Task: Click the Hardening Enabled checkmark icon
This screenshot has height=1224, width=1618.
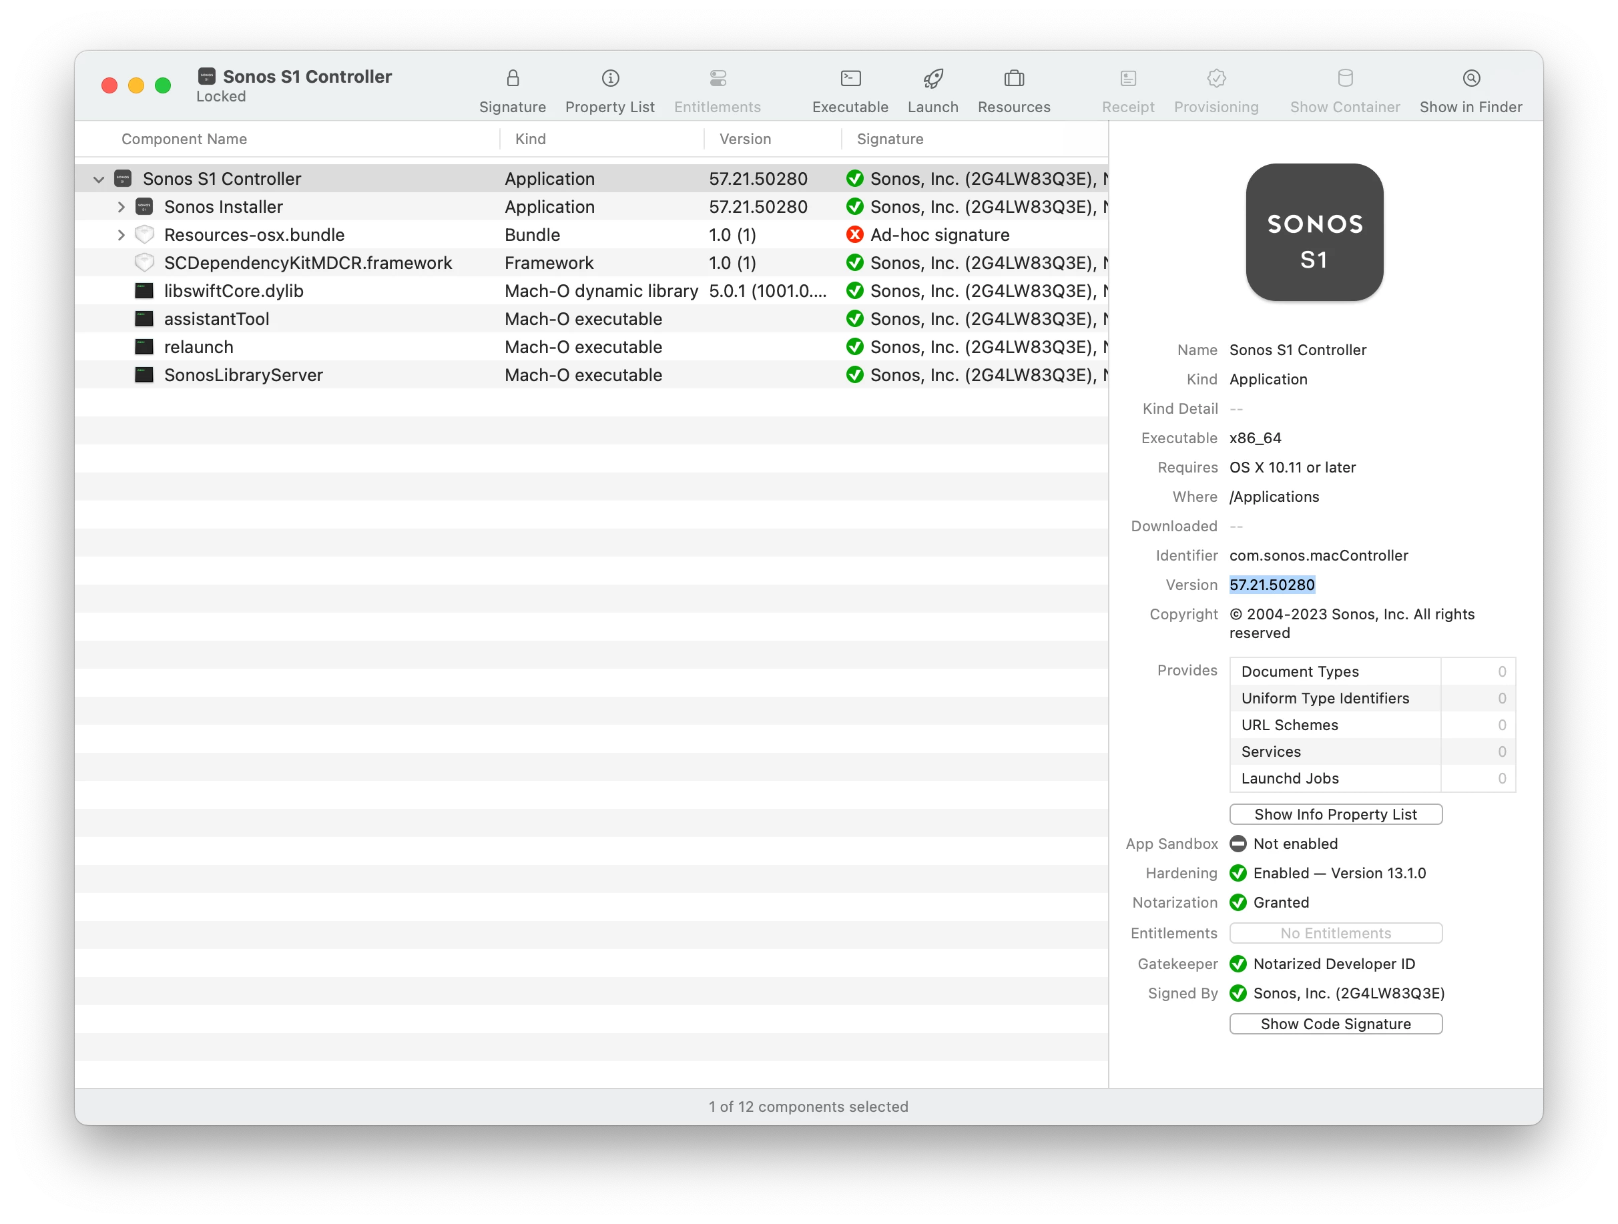Action: pos(1238,873)
